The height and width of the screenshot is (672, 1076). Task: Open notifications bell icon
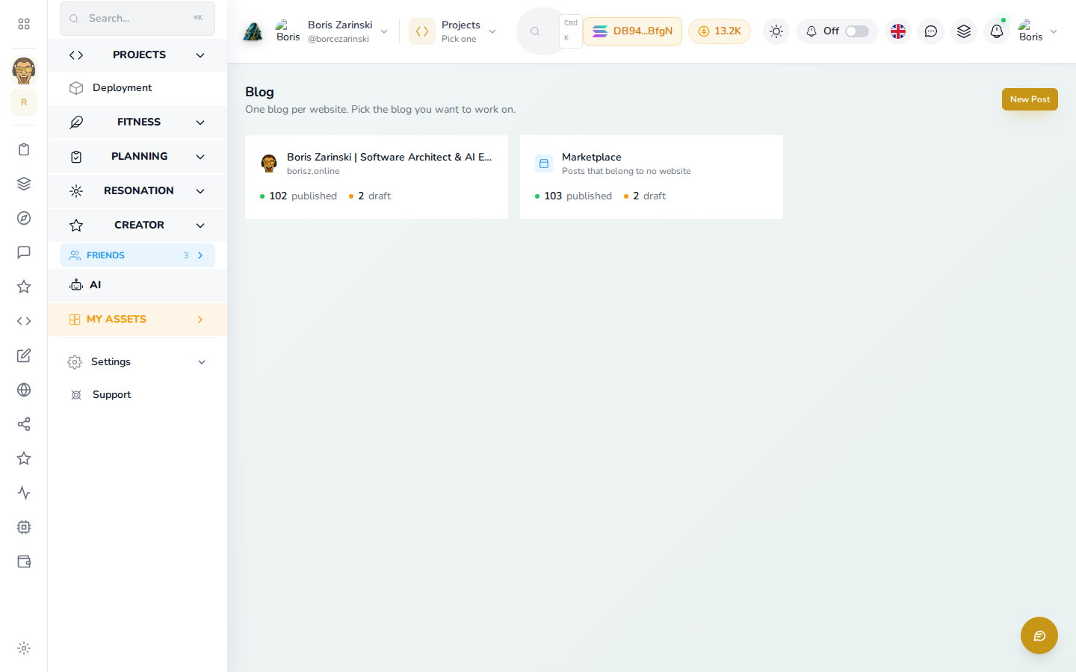pos(997,31)
